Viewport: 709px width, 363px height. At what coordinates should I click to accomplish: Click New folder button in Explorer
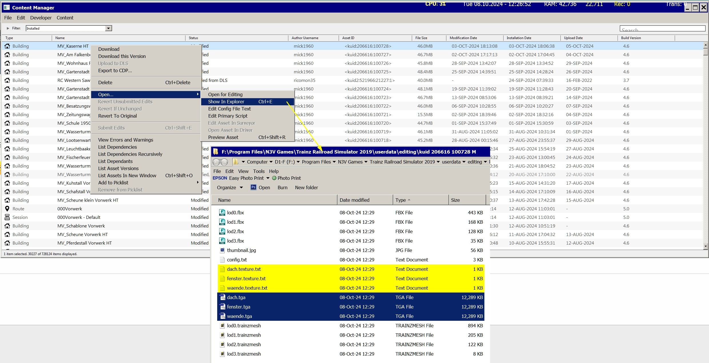click(x=306, y=187)
